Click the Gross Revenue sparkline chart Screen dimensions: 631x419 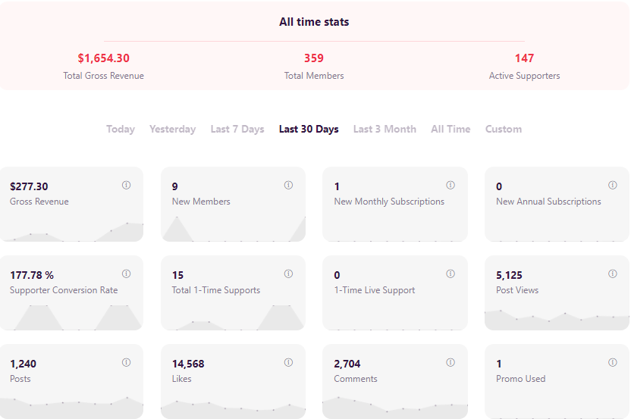[x=71, y=232]
